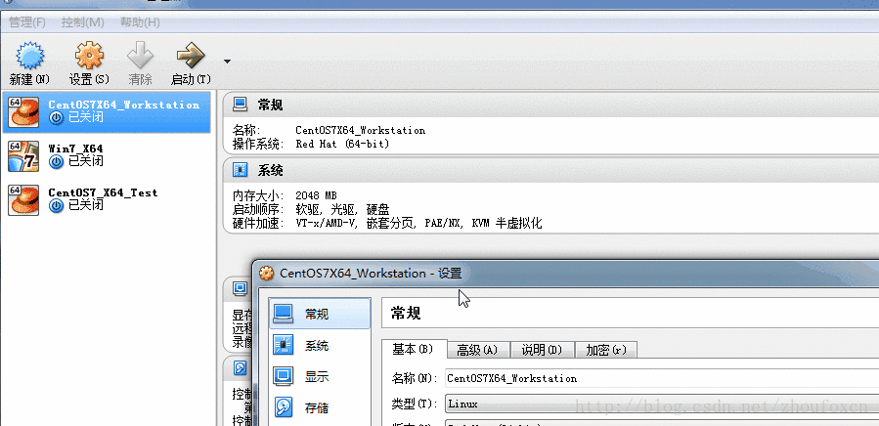Click the 系统 section header in details pane

tap(550, 170)
